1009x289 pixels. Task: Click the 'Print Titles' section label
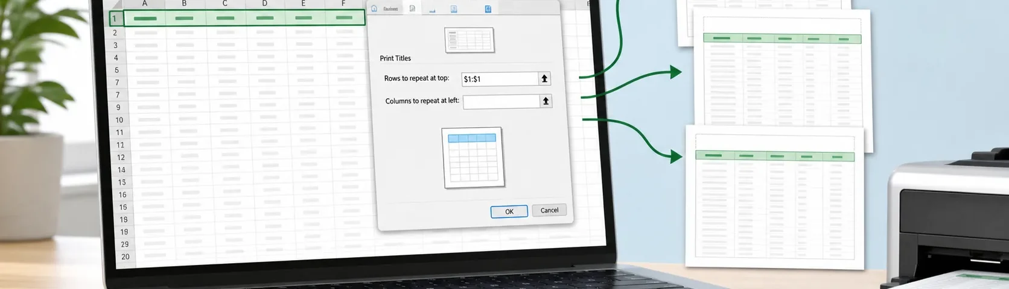[x=395, y=58]
